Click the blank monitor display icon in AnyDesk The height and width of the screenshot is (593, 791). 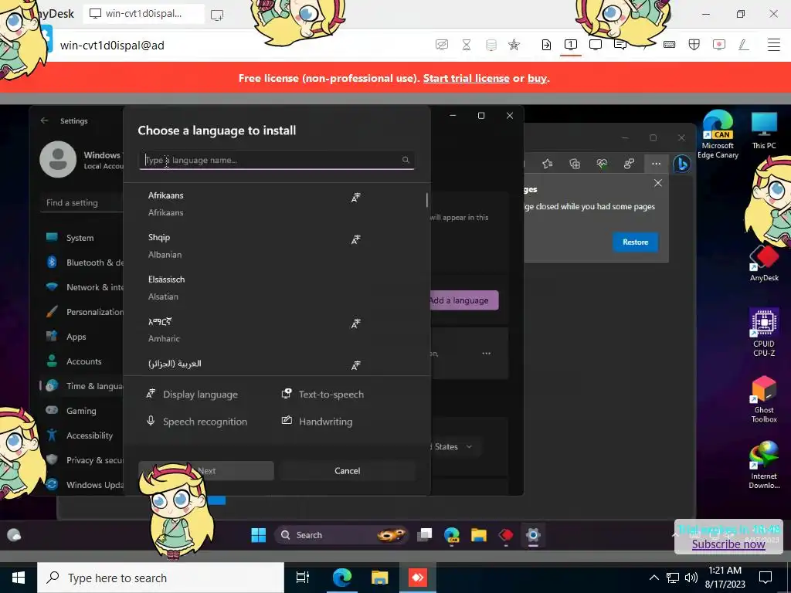pyautogui.click(x=596, y=45)
